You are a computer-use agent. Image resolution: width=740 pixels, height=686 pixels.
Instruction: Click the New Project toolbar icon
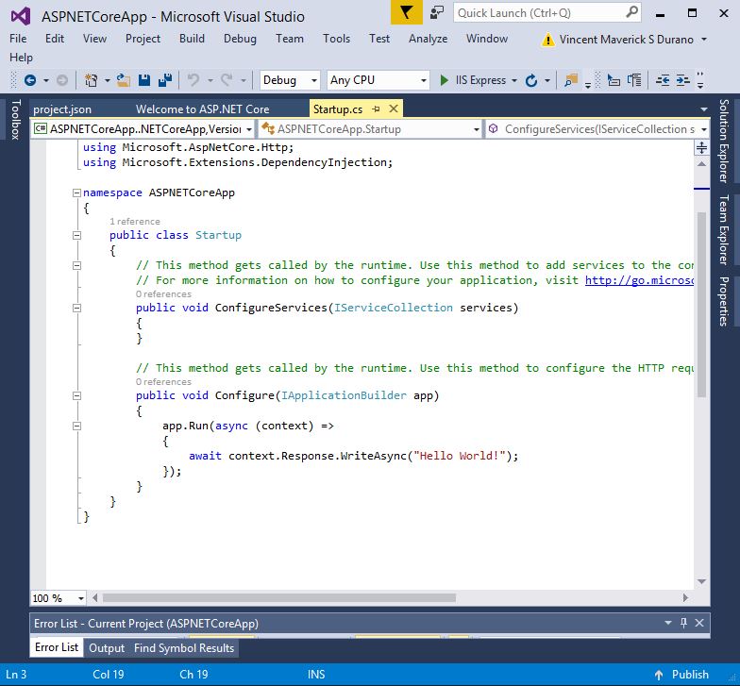tap(91, 80)
